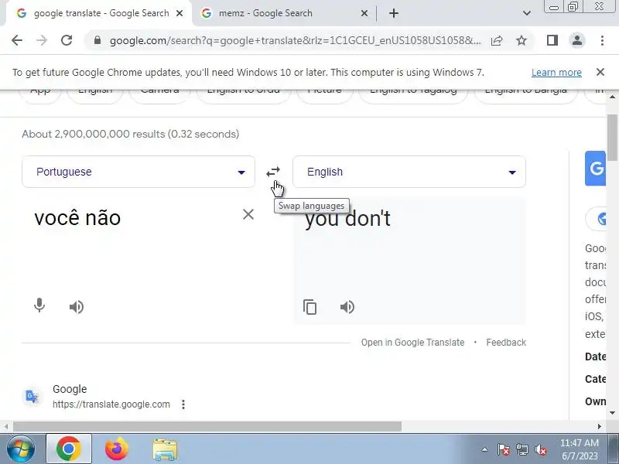This screenshot has height=464, width=619.
Task: Click the horizontal scrollbar thumb
Action: pyautogui.click(x=207, y=427)
